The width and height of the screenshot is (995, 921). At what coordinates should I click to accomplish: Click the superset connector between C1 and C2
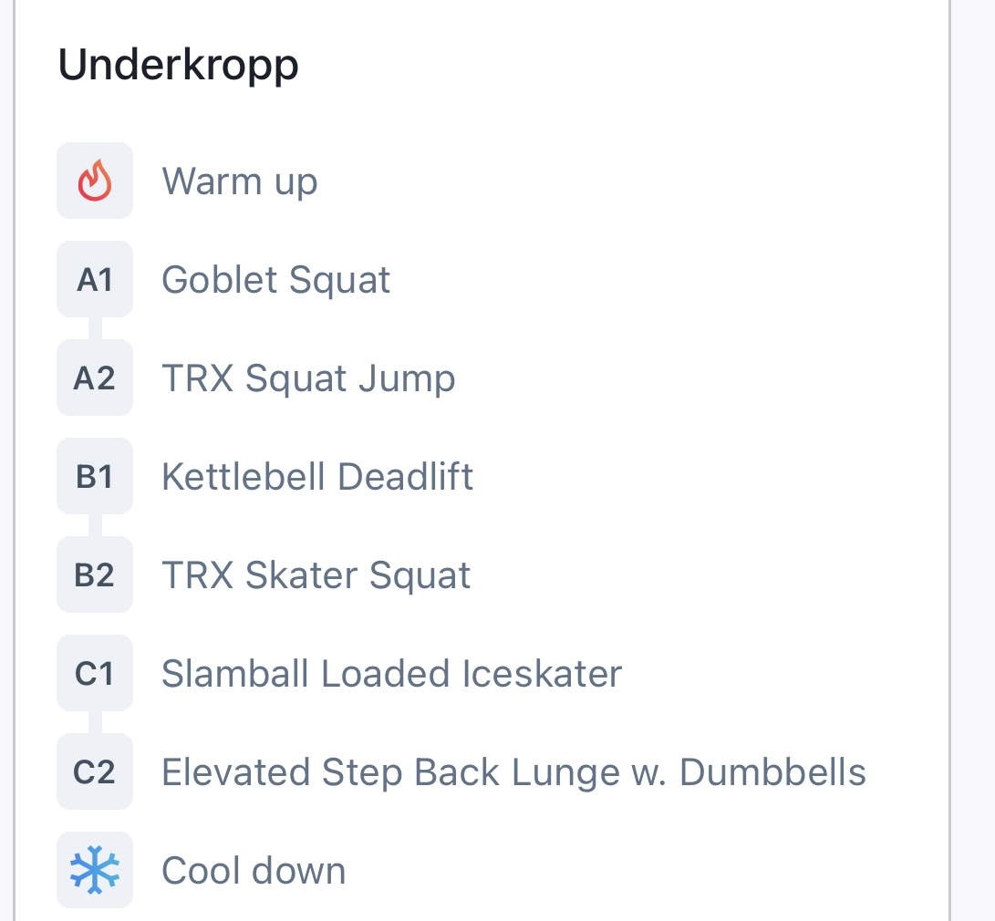95,722
